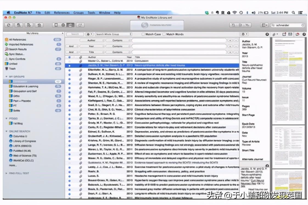Open the File menu

click(38, 13)
